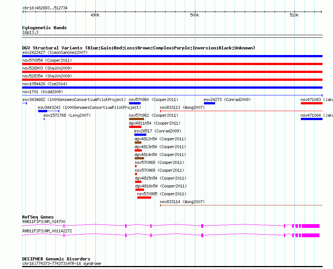Select the RefSeq Genes track title
This screenshot has height=269, width=333.
(x=38, y=217)
